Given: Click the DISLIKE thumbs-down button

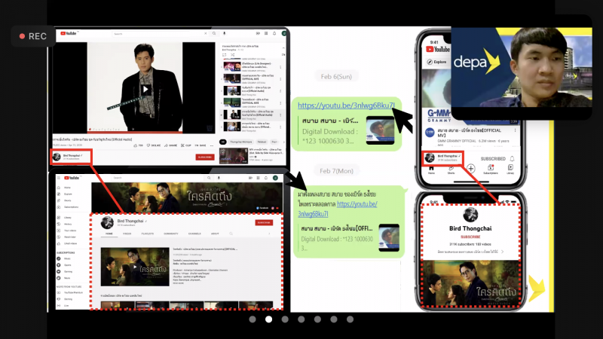Looking at the screenshot, I should coord(154,145).
